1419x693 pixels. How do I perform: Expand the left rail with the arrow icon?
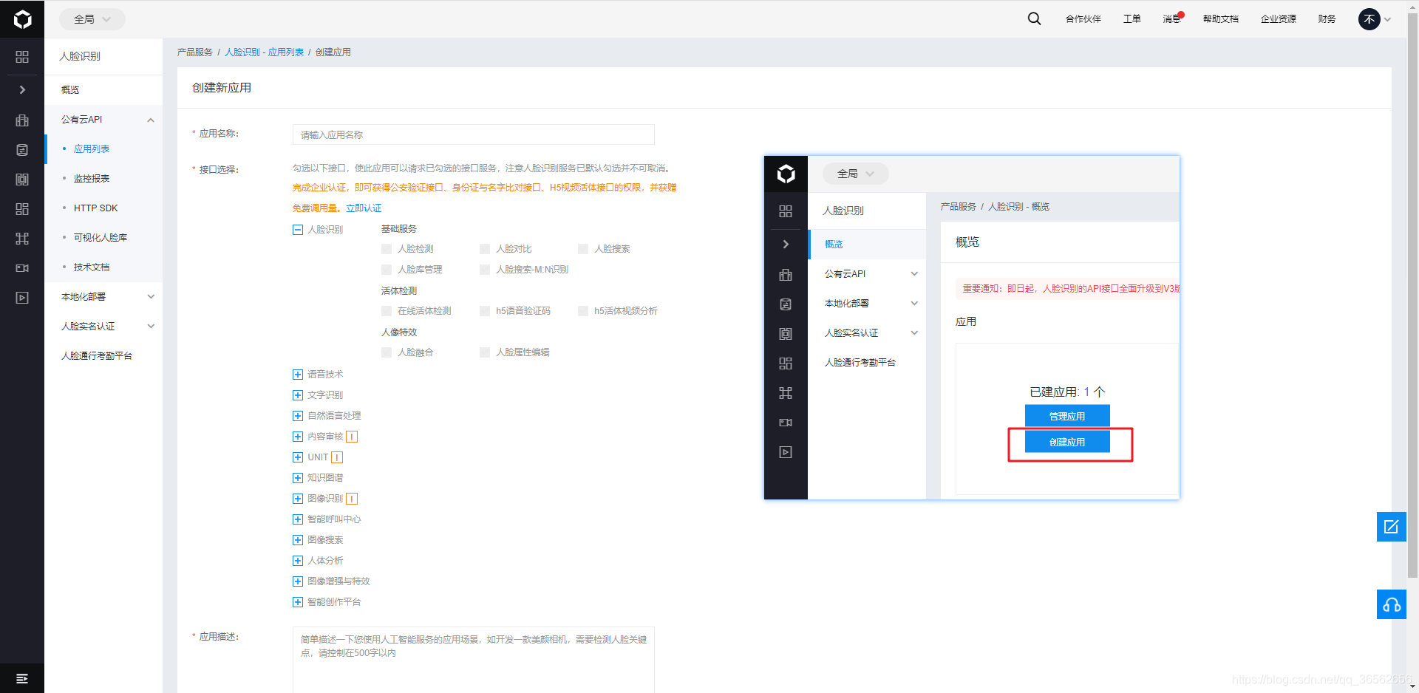22,89
